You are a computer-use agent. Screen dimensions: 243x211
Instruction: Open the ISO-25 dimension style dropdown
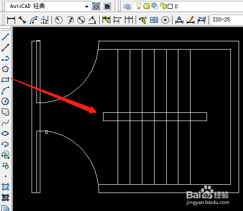tap(227, 20)
